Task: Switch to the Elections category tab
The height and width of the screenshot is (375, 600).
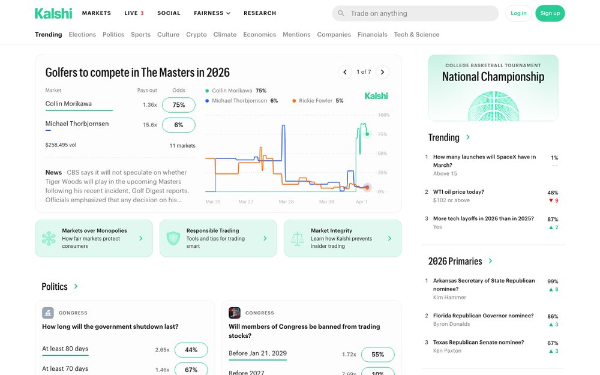Action: pyautogui.click(x=82, y=34)
